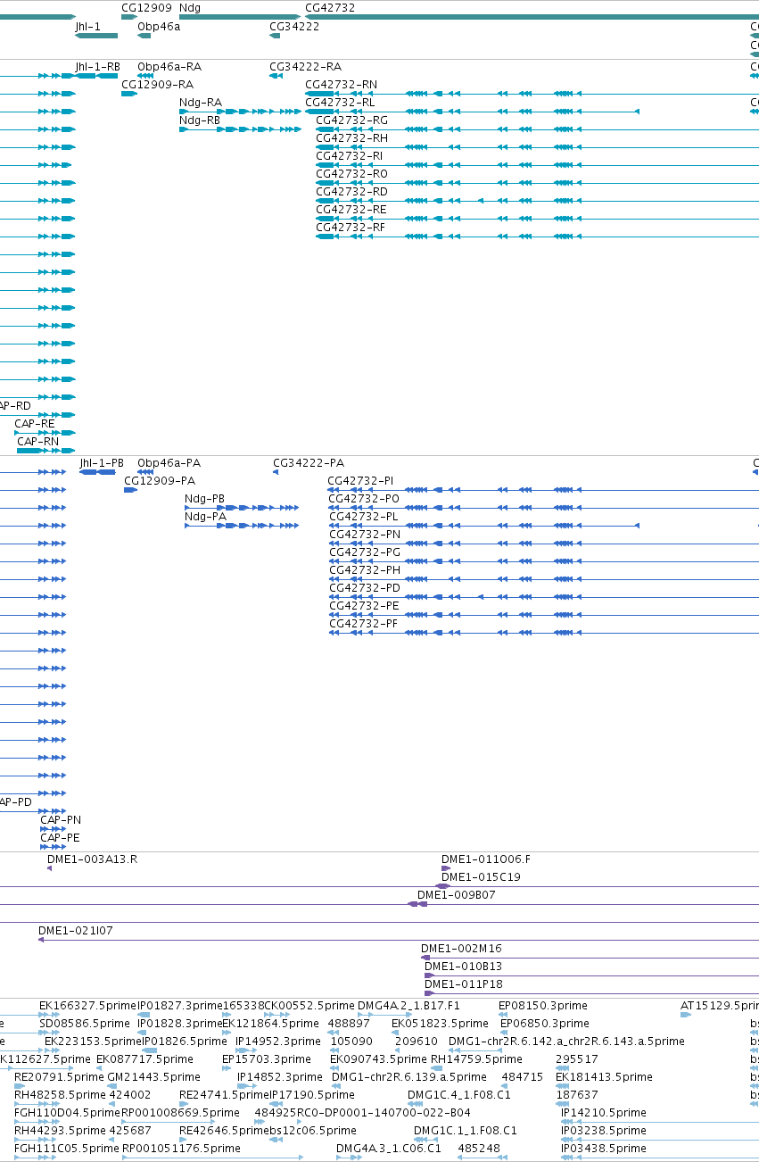This screenshot has height=1162, width=759.
Task: Select the CAP-PE protein label
Action: click(x=60, y=838)
